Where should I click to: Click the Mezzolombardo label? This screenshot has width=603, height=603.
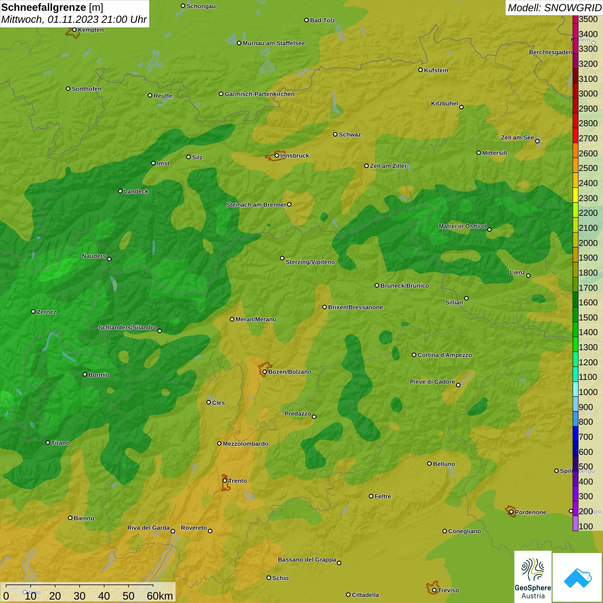pyautogui.click(x=246, y=444)
